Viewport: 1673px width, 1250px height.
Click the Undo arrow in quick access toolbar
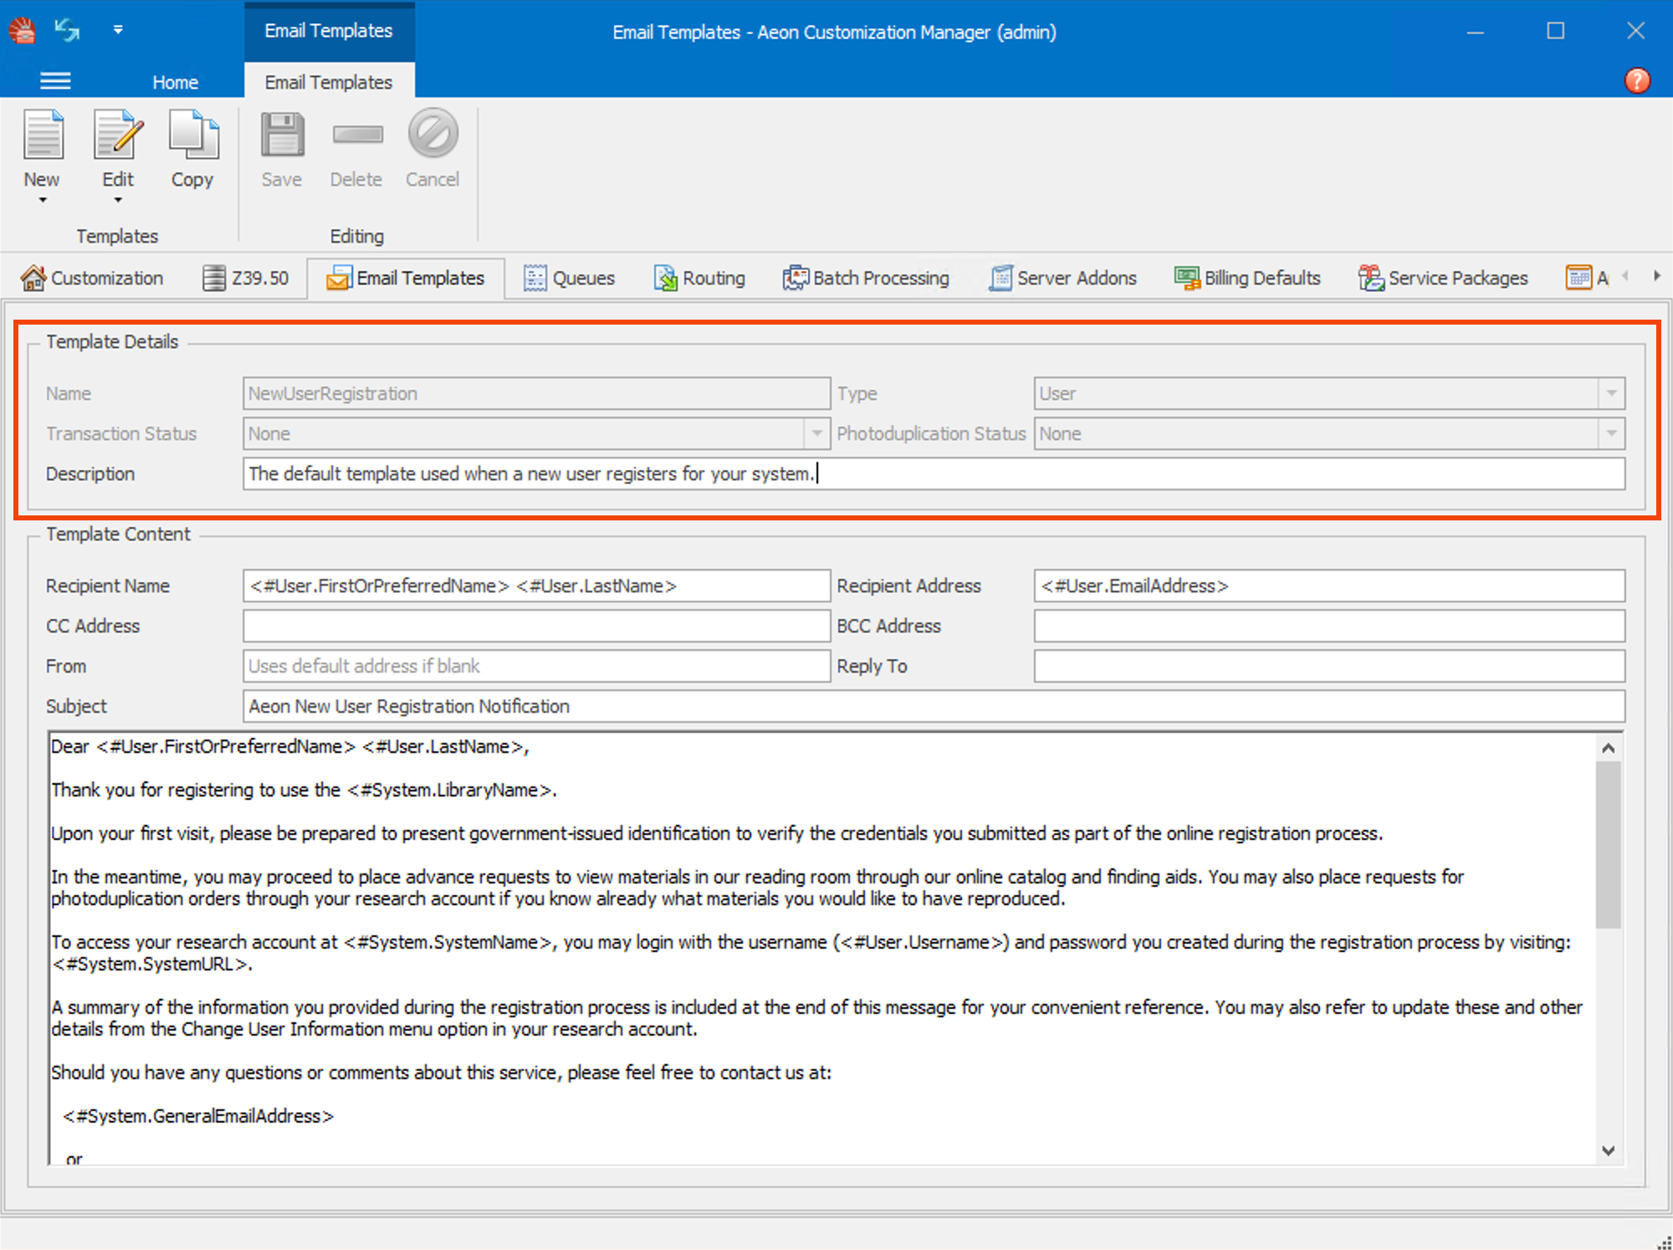point(66,30)
